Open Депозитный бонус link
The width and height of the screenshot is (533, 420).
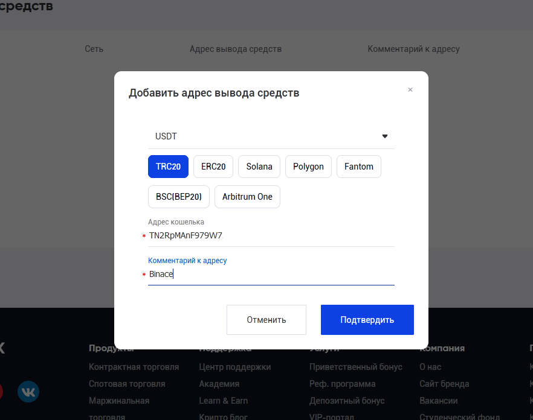point(347,401)
